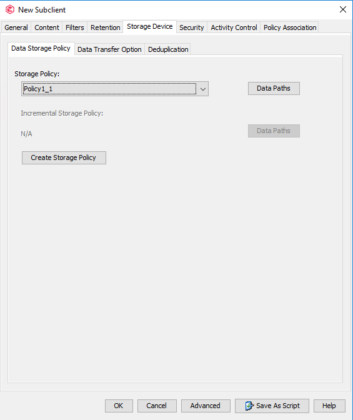Click Data Paths button beside Storage Policy
The width and height of the screenshot is (353, 420).
pyautogui.click(x=274, y=88)
